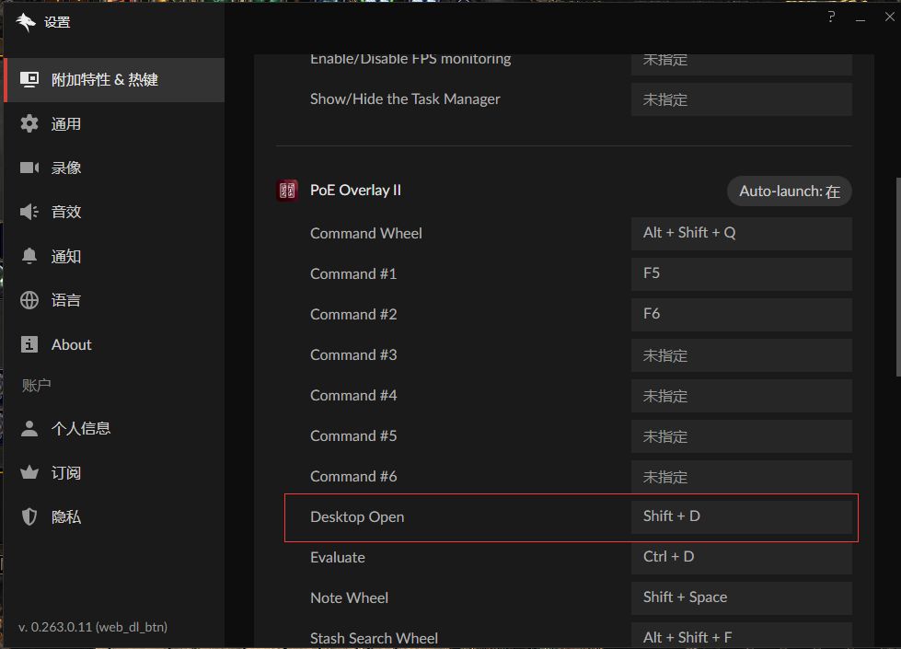Open the 通用 gear general settings icon
The image size is (901, 649).
28,123
